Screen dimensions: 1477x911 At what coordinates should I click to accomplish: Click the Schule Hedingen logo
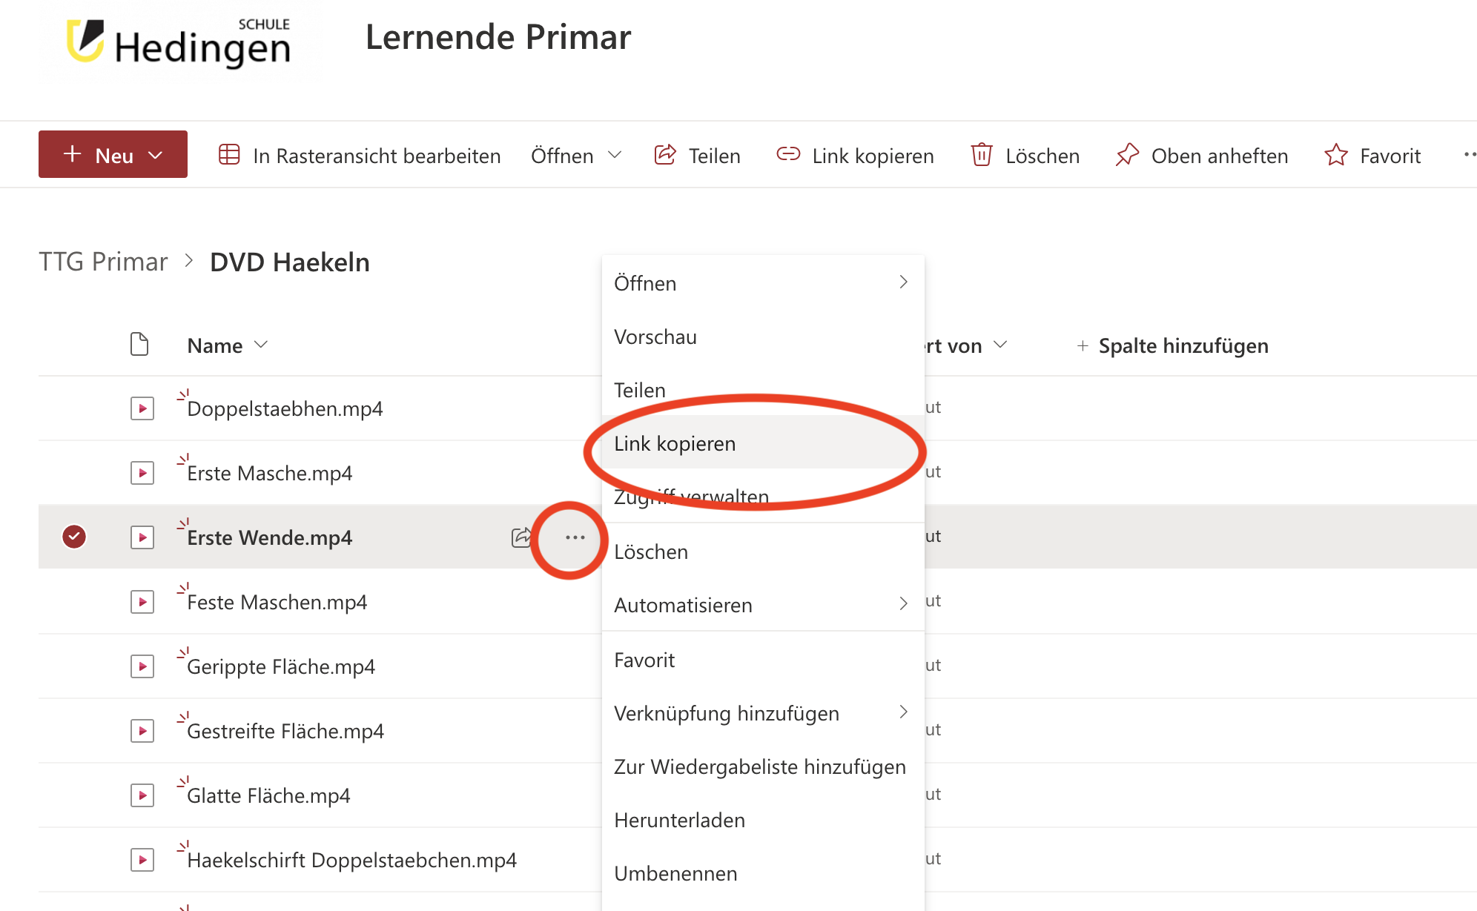click(179, 43)
